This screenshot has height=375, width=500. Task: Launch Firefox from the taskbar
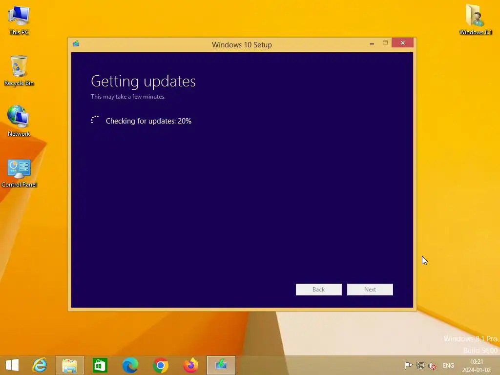tap(191, 365)
